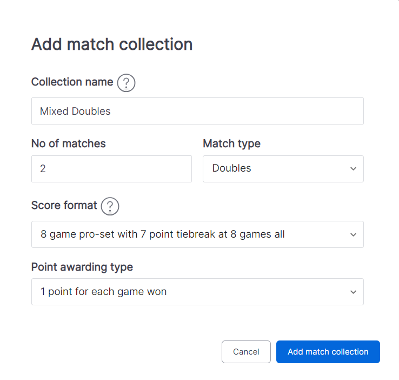
Task: Click the 'No of matches' label
Action: click(x=69, y=143)
